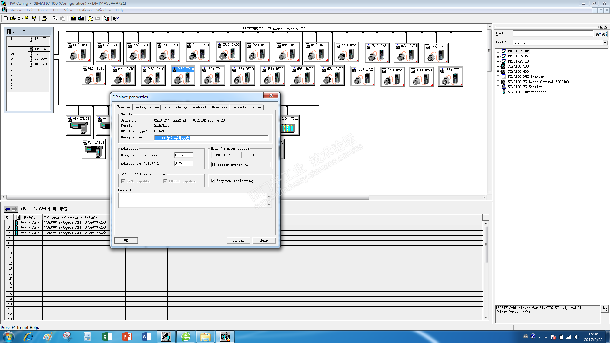Select the (60) DV21 drive slave
Screen dimensions: 610x343
click(363, 77)
